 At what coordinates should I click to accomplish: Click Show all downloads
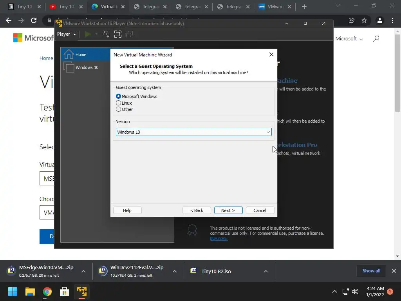371,271
